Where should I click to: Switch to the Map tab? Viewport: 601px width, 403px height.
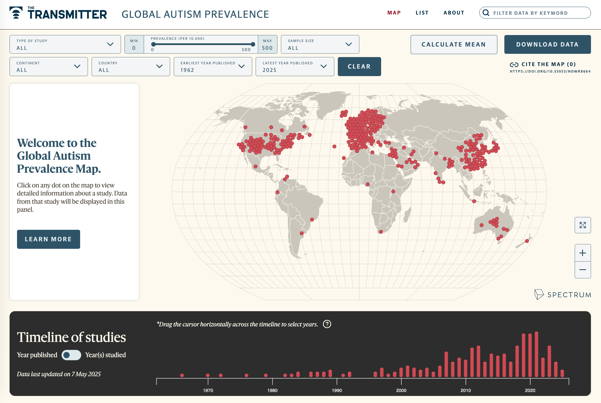click(394, 13)
